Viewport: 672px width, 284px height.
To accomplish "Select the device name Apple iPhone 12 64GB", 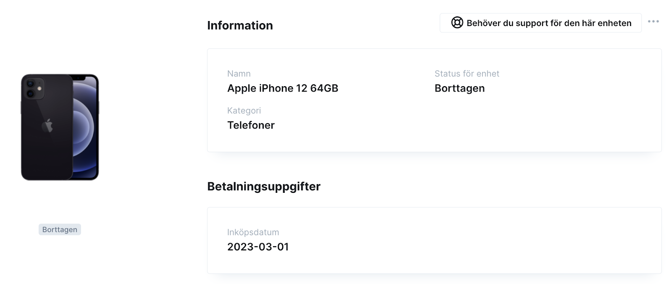I will click(x=283, y=88).
